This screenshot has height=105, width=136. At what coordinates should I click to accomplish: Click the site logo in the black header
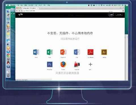[20, 14]
